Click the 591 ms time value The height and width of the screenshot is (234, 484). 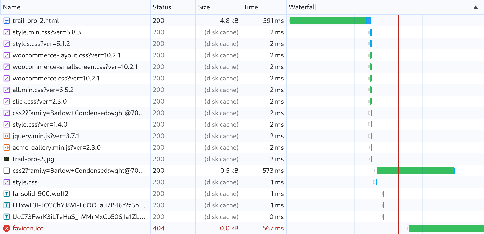coord(273,21)
